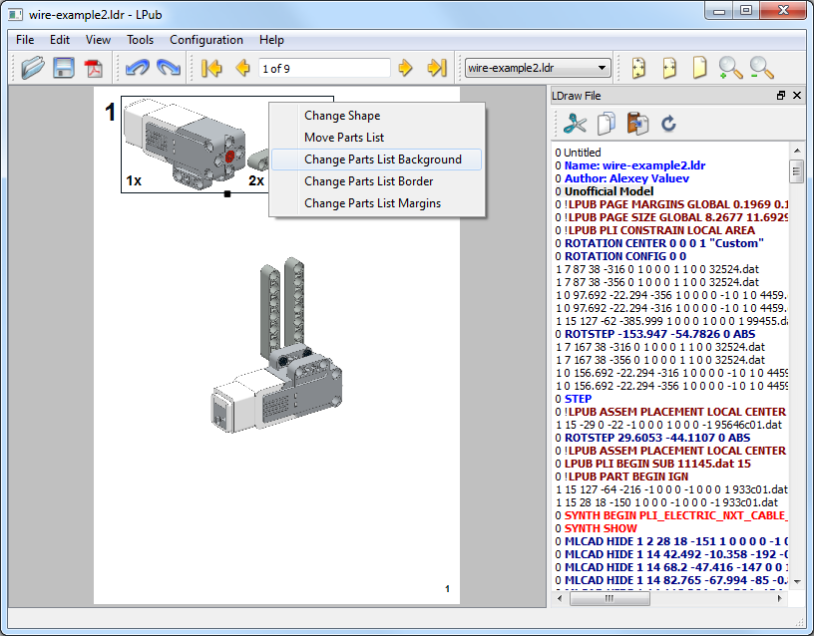Select Change Parts List Background
The width and height of the screenshot is (814, 636).
click(377, 159)
